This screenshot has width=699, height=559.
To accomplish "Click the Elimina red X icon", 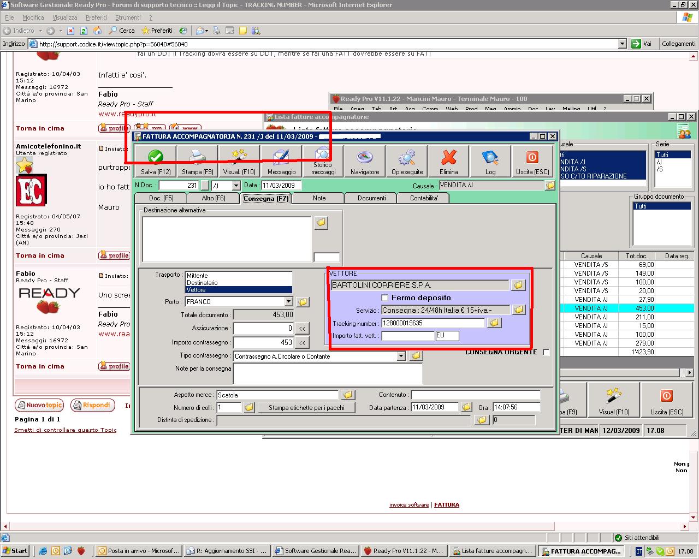I will click(449, 158).
